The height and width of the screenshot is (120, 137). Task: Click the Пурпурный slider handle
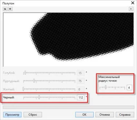[x=34, y=81]
